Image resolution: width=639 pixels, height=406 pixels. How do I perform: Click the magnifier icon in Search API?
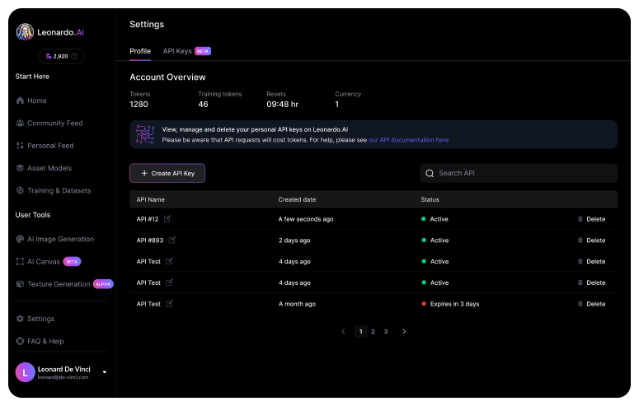pos(430,174)
